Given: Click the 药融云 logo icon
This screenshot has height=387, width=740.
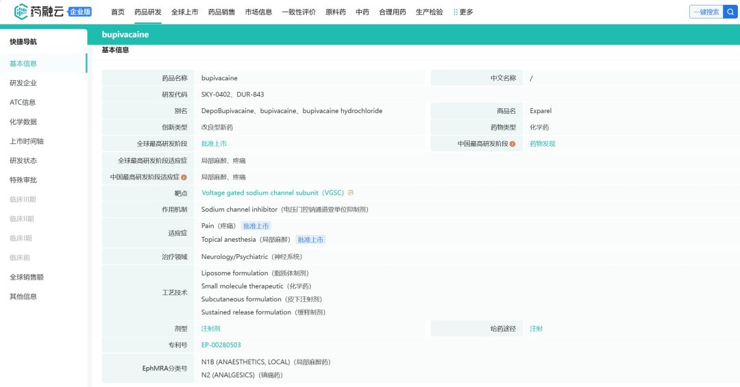Looking at the screenshot, I should tap(22, 12).
